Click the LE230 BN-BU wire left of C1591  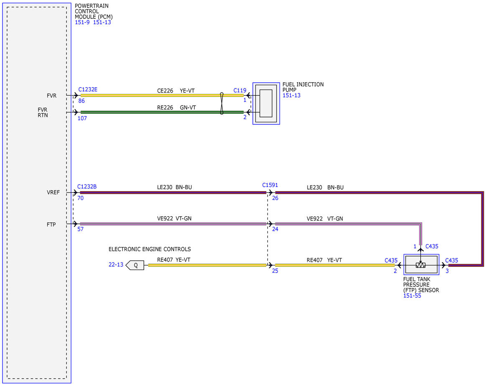173,192
